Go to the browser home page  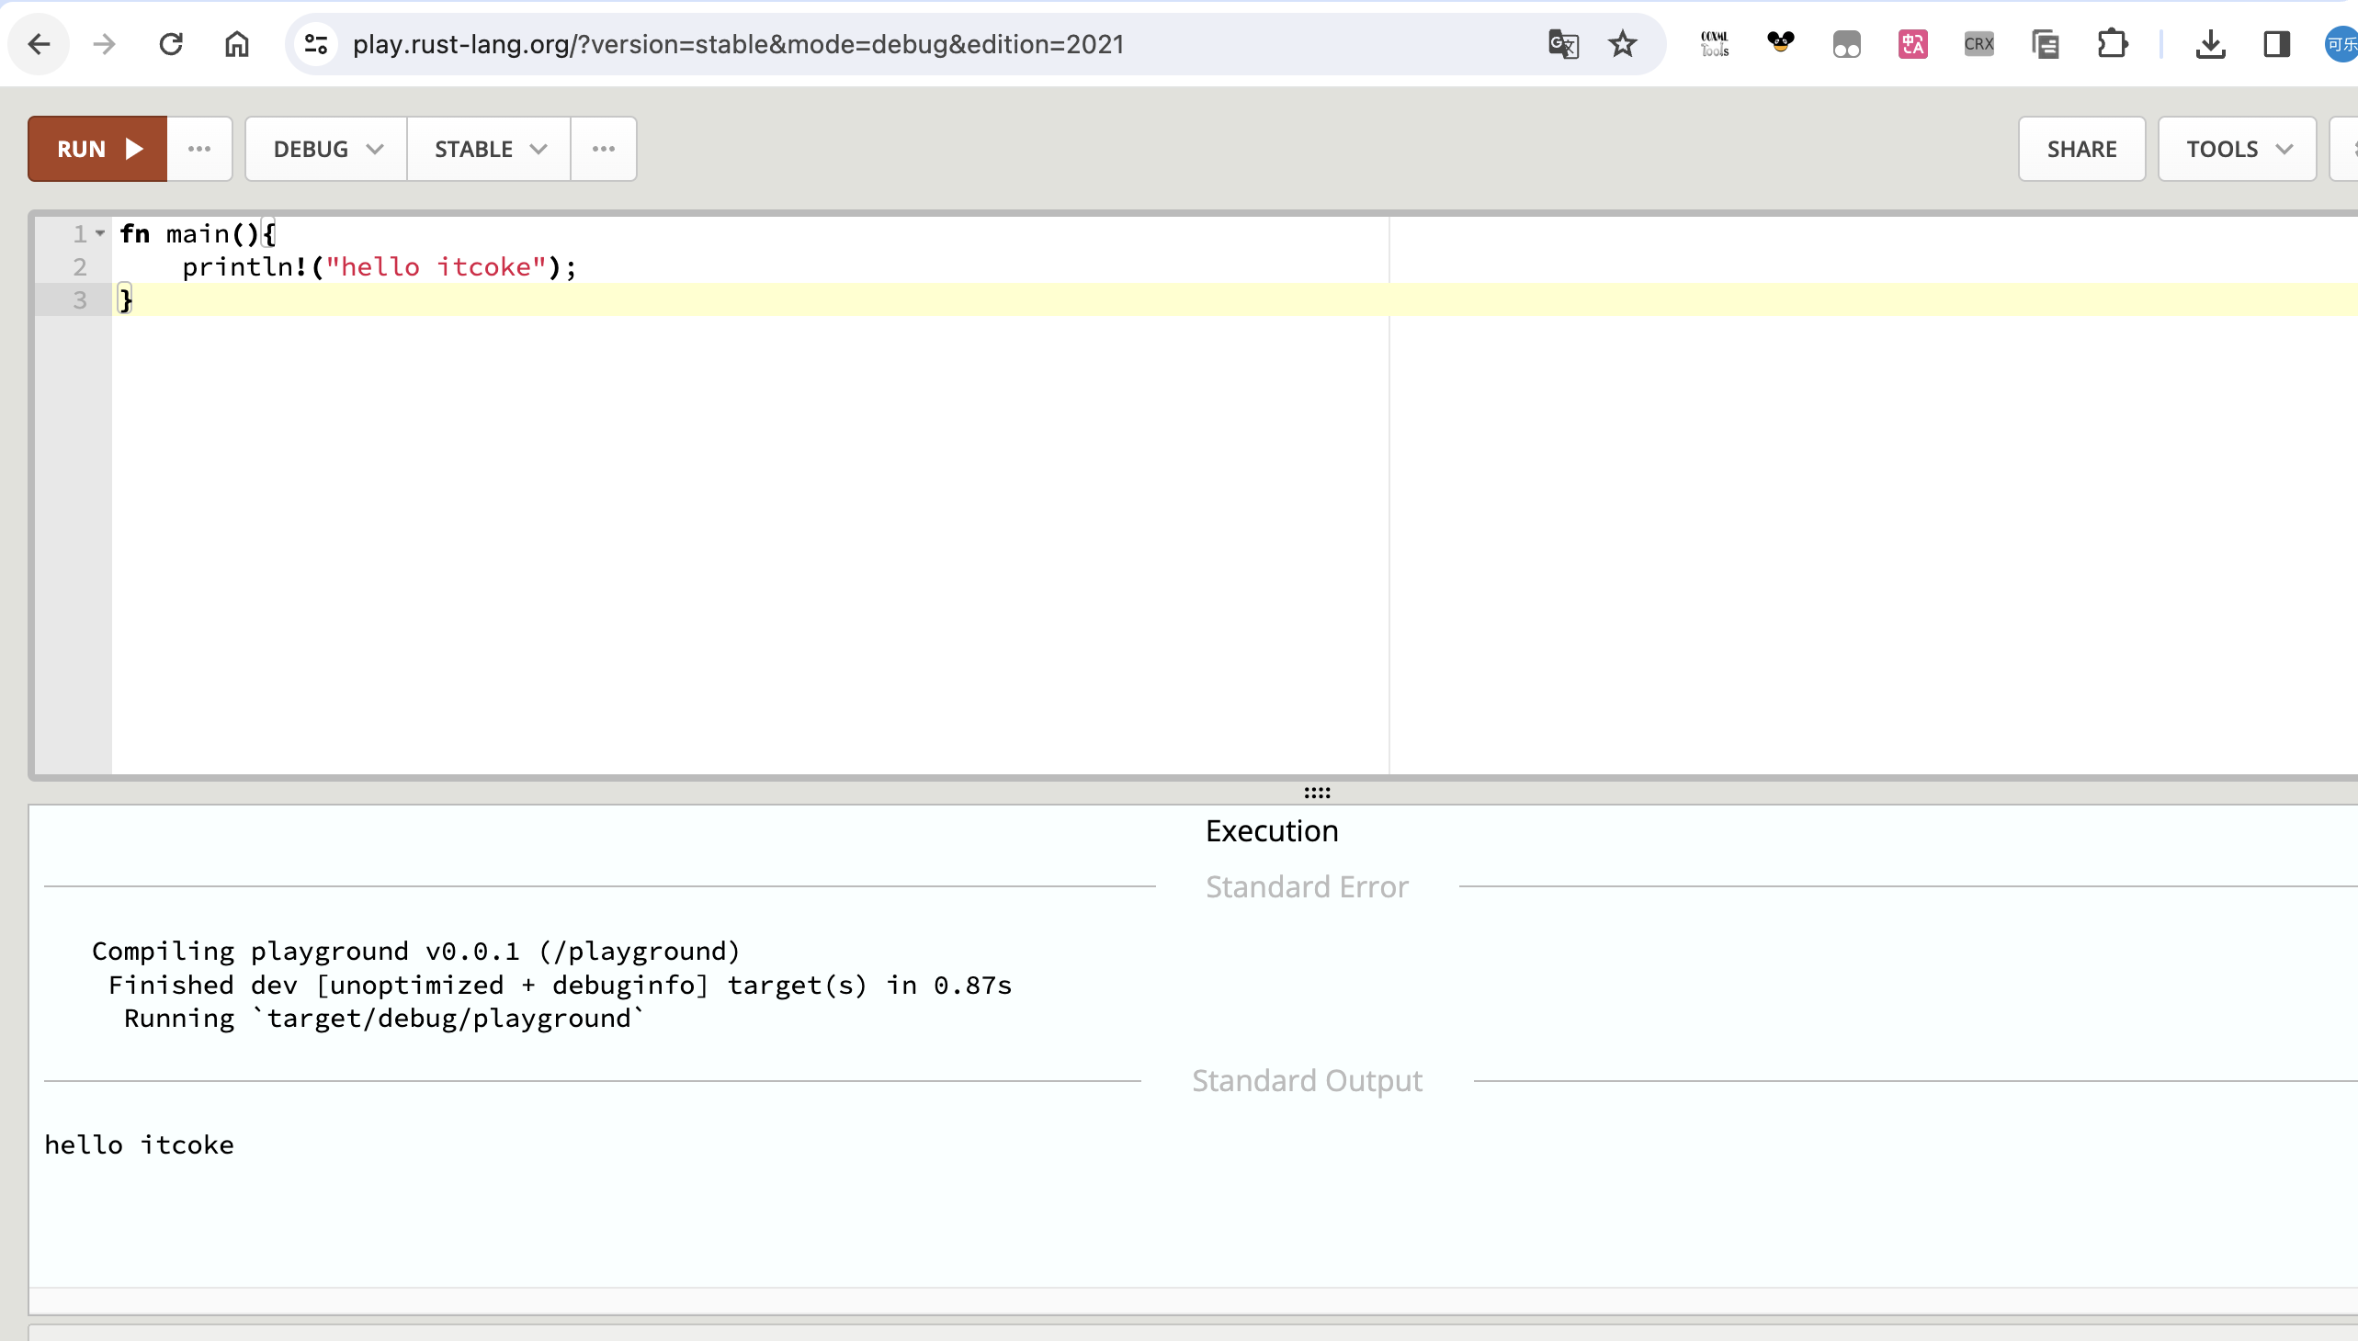pyautogui.click(x=237, y=44)
